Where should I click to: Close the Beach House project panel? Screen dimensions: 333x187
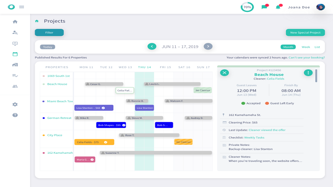click(x=224, y=73)
